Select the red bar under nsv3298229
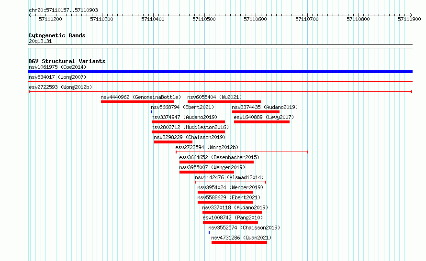This screenshot has height=261, width=426. [x=173, y=142]
